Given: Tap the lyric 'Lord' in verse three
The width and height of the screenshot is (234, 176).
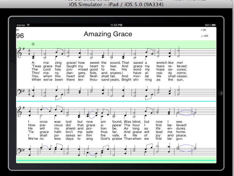Looking at the screenshot, I should point(47,69).
